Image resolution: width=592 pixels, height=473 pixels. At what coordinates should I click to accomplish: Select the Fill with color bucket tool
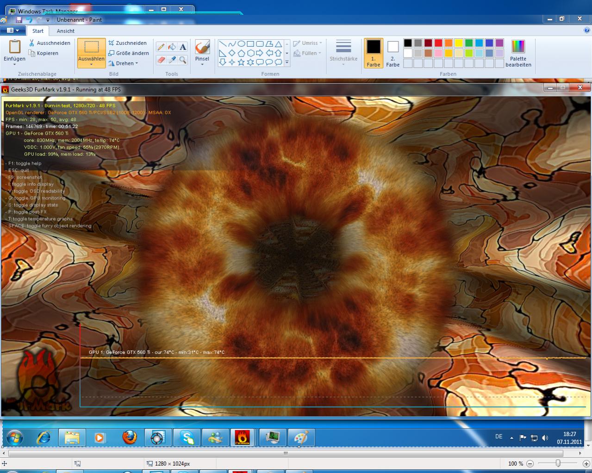172,47
